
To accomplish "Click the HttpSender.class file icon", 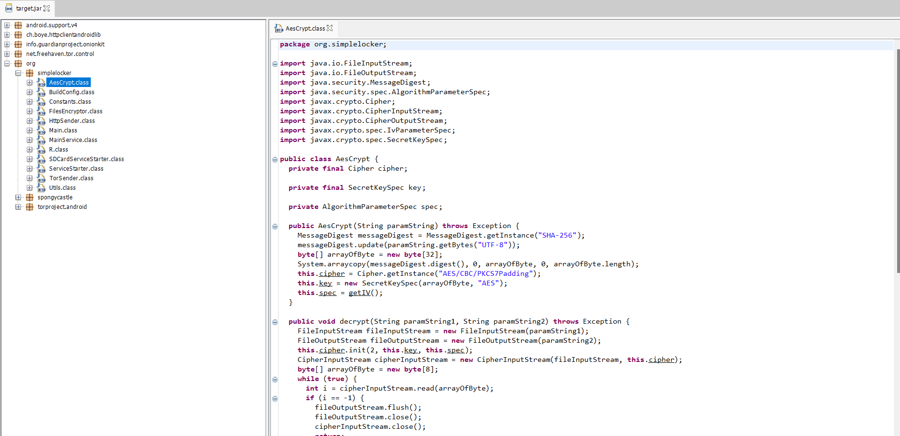I will point(42,121).
